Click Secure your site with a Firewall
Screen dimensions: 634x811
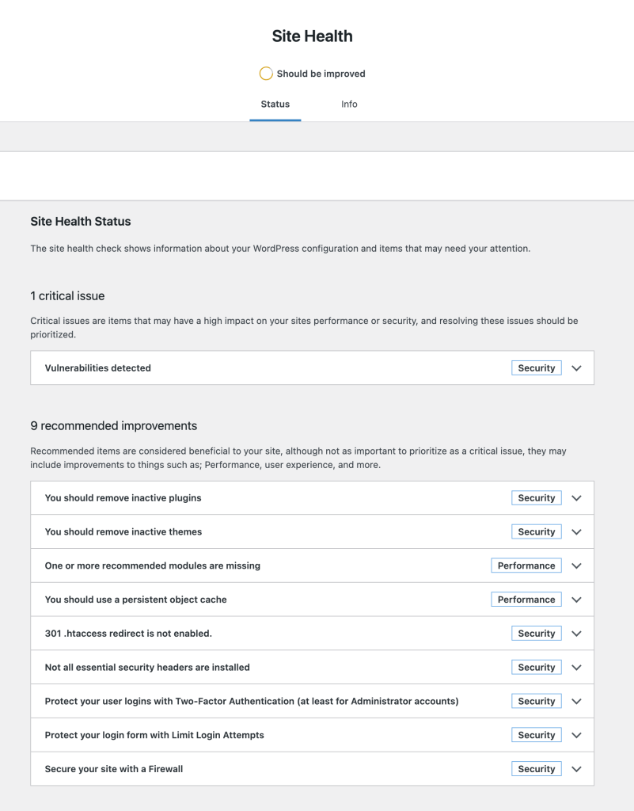[x=114, y=769]
